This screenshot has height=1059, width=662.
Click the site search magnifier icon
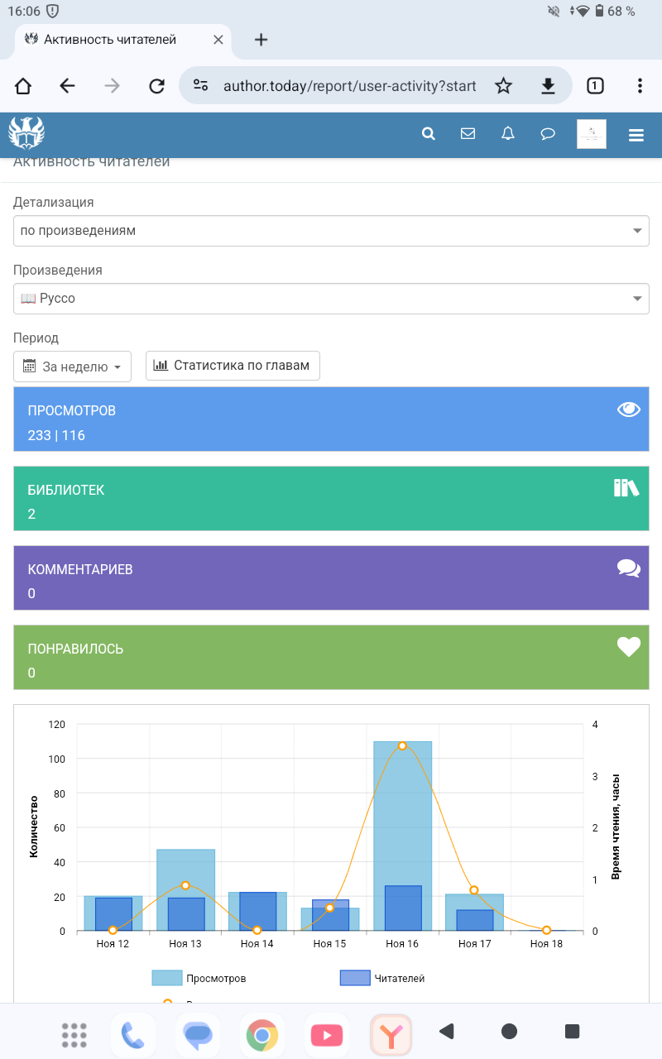tap(429, 134)
